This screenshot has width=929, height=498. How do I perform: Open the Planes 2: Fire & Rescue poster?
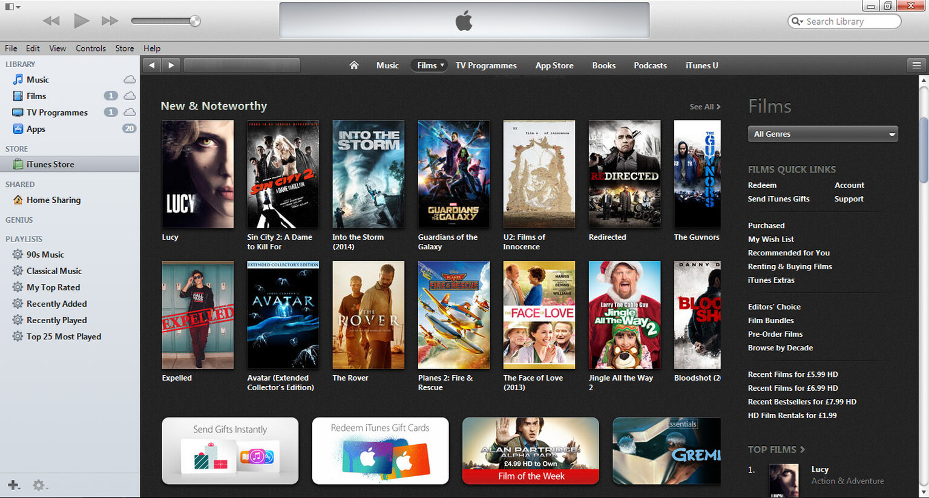coord(454,315)
